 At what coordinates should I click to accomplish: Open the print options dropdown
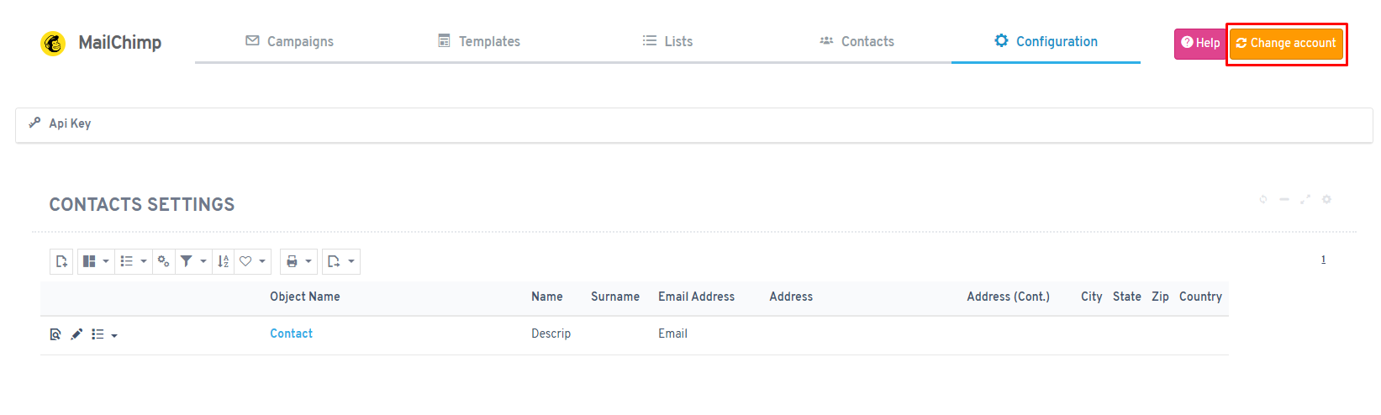pos(298,261)
